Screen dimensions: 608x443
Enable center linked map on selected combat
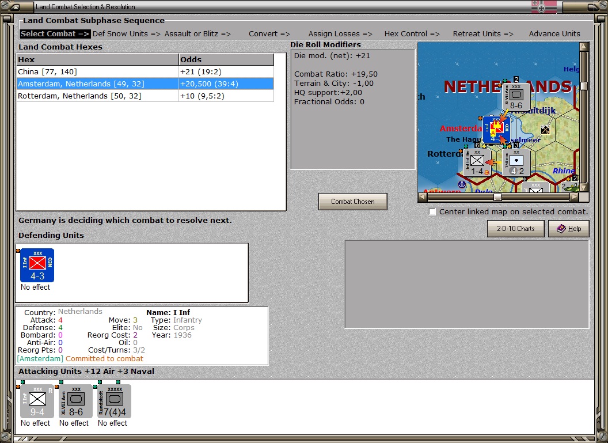click(432, 212)
